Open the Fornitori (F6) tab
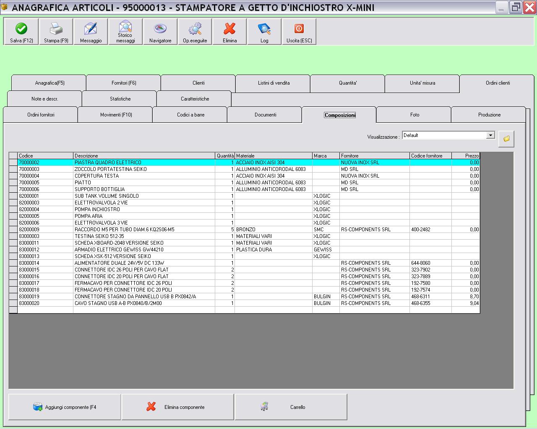Image resolution: width=537 pixels, height=429 pixels. pyautogui.click(x=124, y=83)
